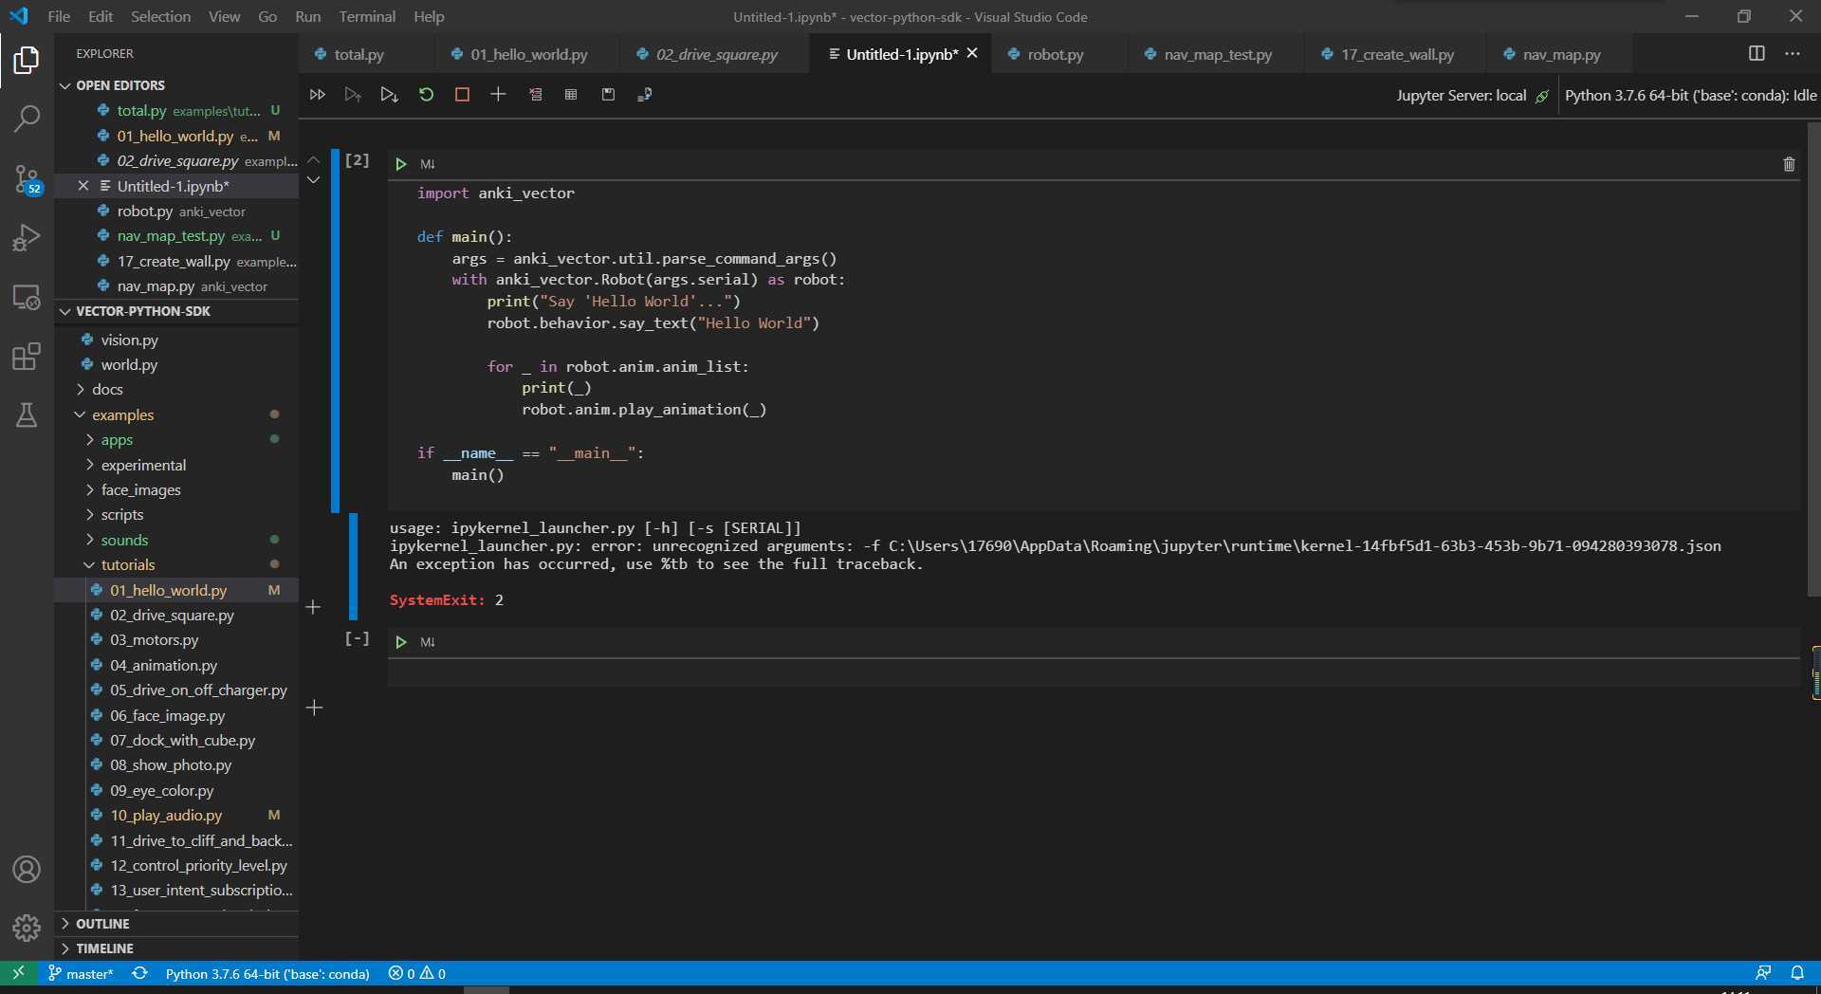
Task: Click the notebook vertical scrollbar
Action: click(1812, 360)
